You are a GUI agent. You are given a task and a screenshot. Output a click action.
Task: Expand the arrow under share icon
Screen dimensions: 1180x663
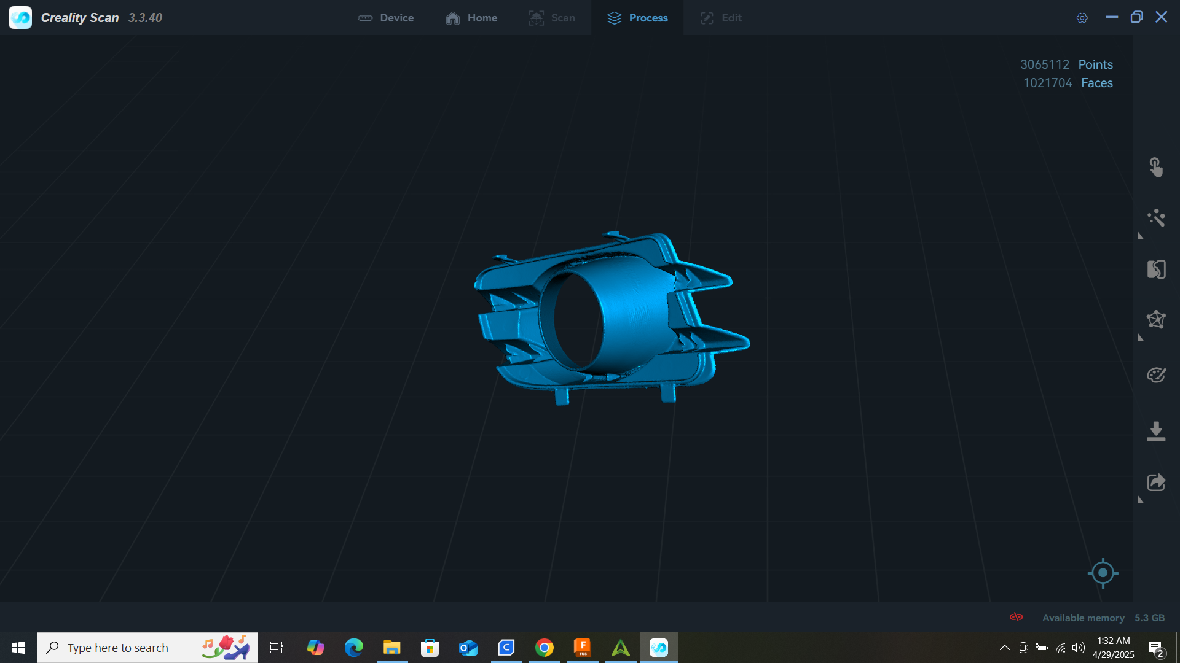coord(1141,500)
